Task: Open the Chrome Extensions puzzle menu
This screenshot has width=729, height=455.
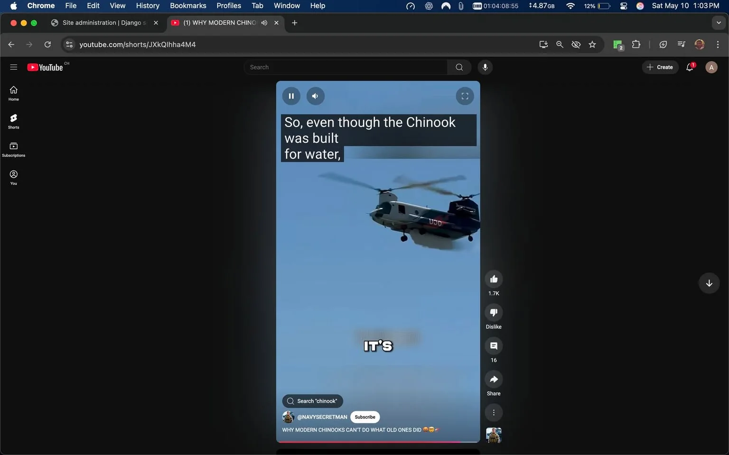Action: click(636, 45)
